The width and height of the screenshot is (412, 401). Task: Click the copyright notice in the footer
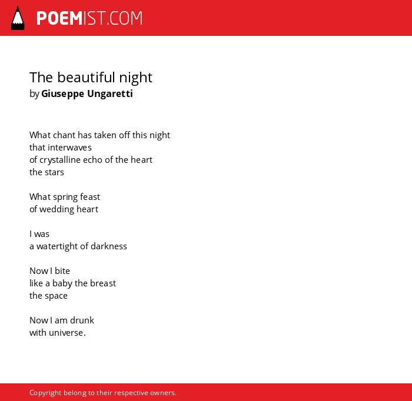coord(103,393)
